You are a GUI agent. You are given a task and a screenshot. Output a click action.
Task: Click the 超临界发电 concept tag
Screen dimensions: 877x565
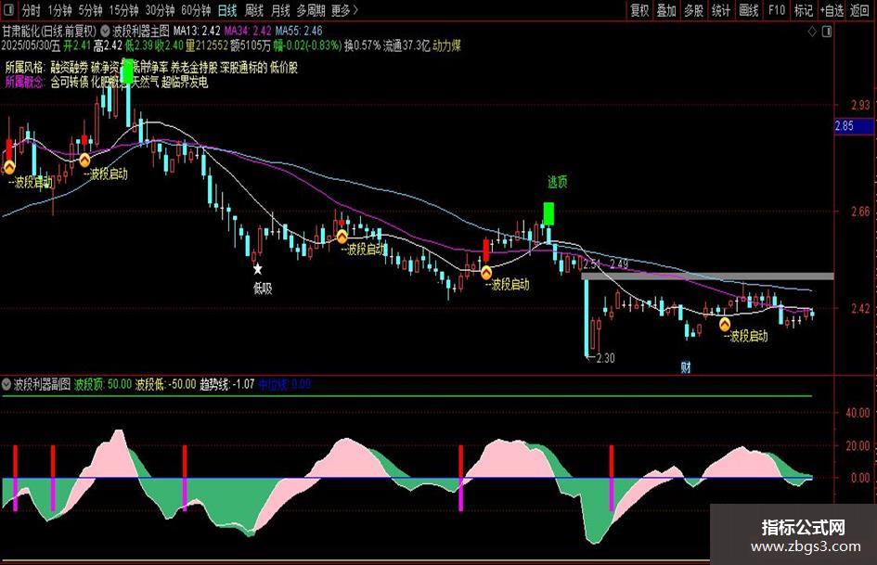point(185,83)
